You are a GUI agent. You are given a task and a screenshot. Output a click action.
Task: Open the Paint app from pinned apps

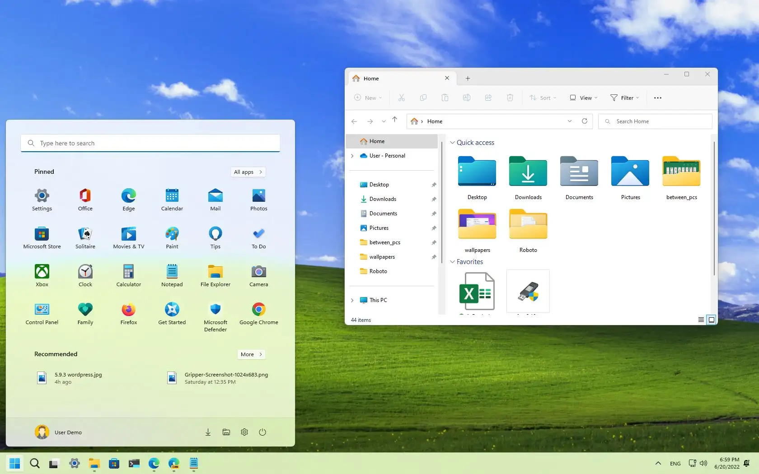pyautogui.click(x=172, y=234)
